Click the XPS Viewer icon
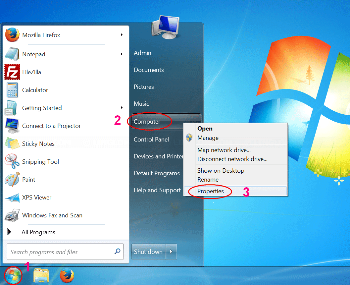The width and height of the screenshot is (350, 285). (12, 198)
